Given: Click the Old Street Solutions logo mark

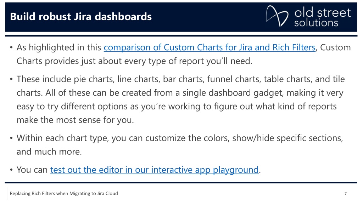Looking at the screenshot, I should click(277, 16).
